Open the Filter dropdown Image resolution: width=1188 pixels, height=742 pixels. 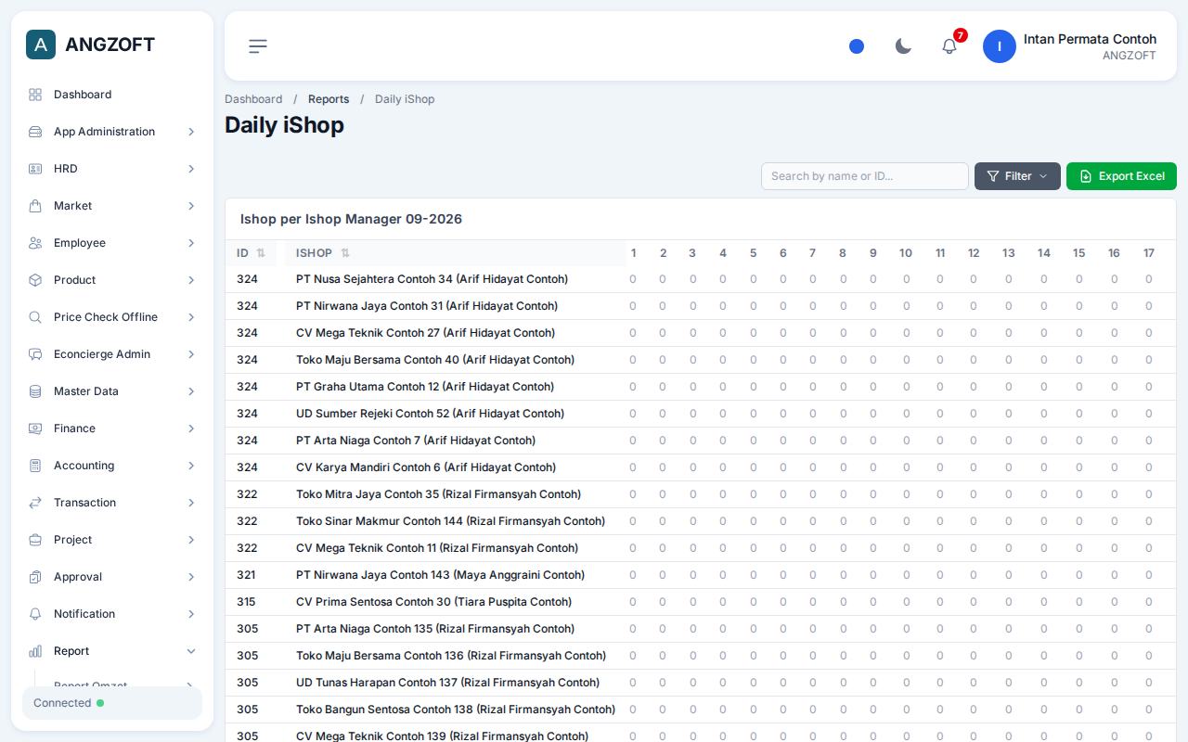click(1017, 176)
